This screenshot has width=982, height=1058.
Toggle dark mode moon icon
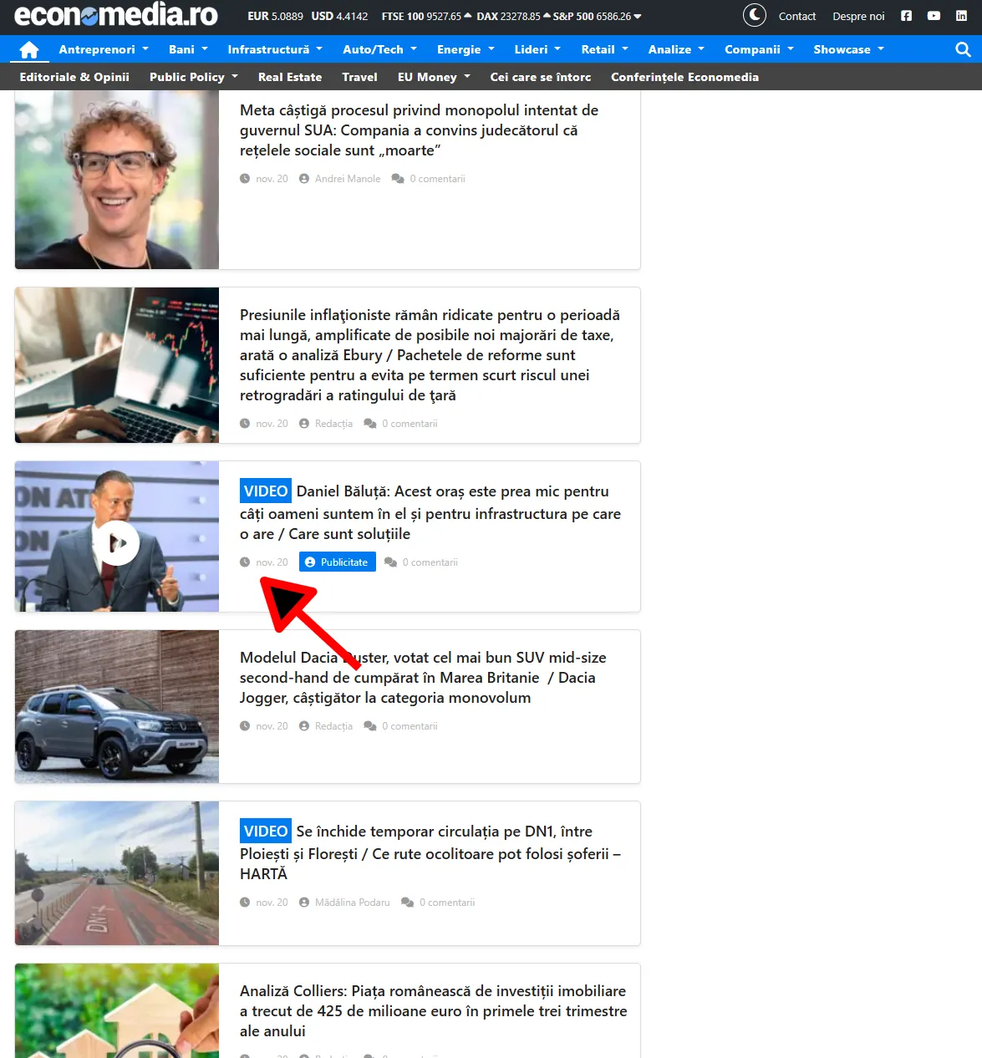click(755, 16)
